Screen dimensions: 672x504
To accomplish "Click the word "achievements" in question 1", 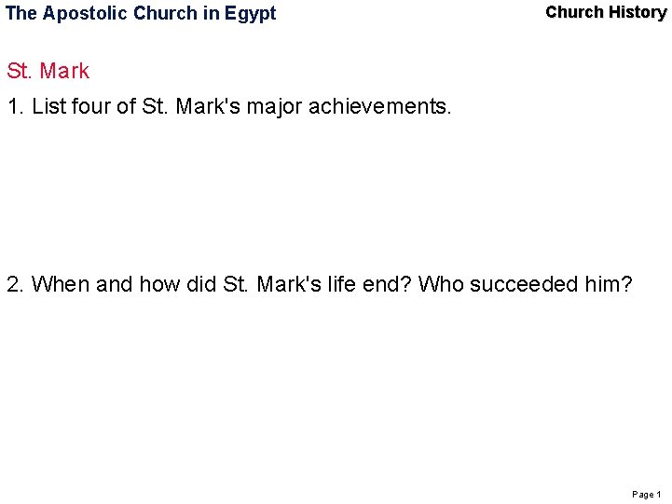I will click(x=379, y=106).
